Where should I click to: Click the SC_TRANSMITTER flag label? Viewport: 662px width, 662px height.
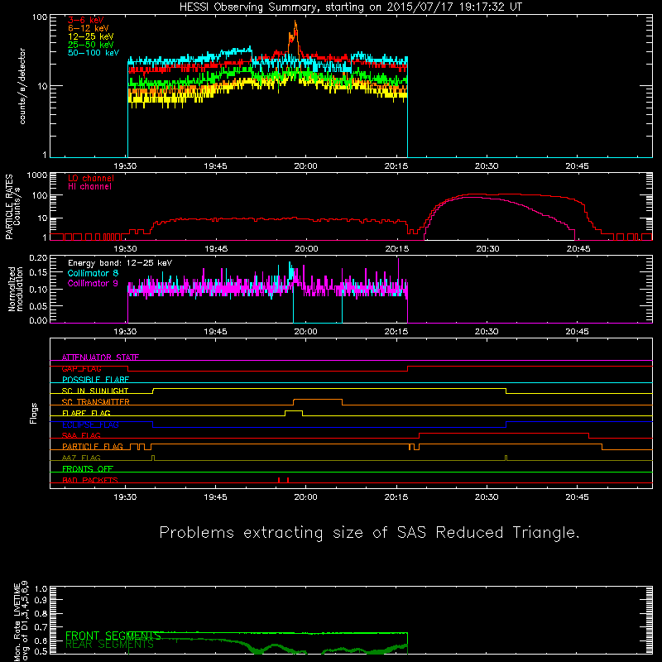tap(96, 402)
